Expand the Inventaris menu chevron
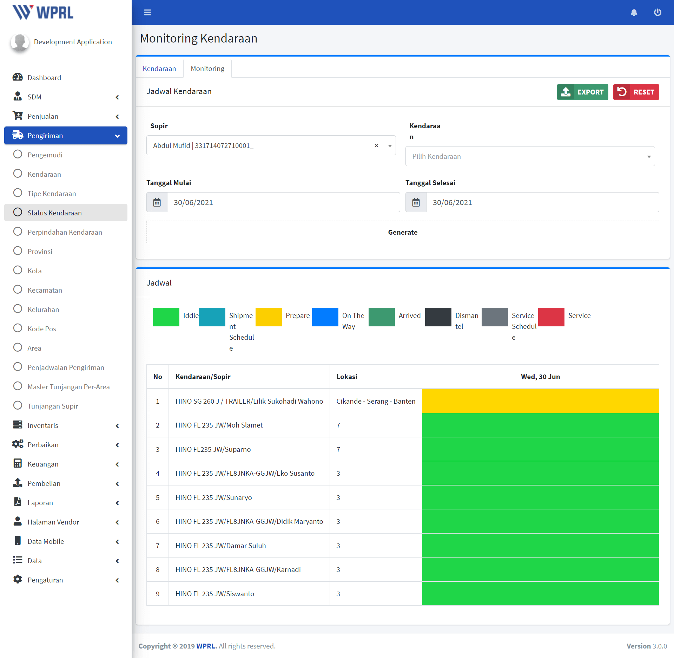674x658 pixels. 117,426
